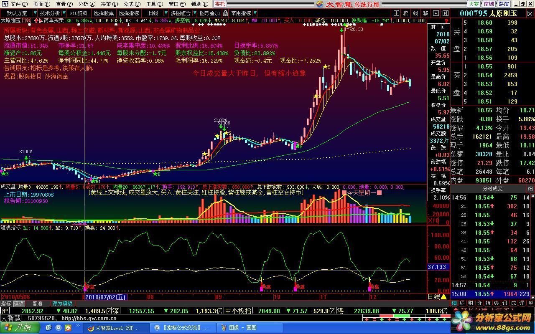Click the 线 drawing-line icon
This screenshot has height=334, width=535.
tap(416, 13)
